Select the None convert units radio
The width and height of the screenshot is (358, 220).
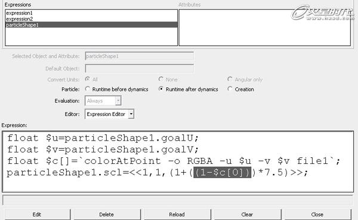click(x=161, y=79)
